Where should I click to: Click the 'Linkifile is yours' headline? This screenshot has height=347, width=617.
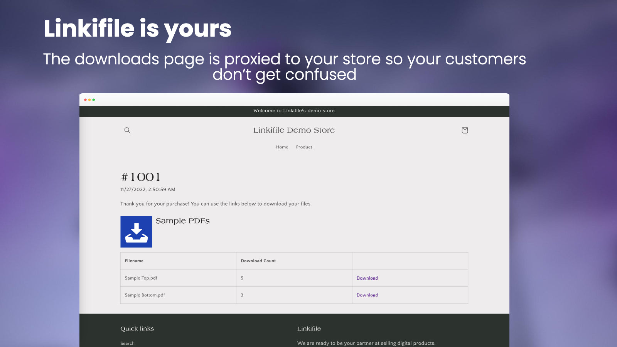[138, 29]
